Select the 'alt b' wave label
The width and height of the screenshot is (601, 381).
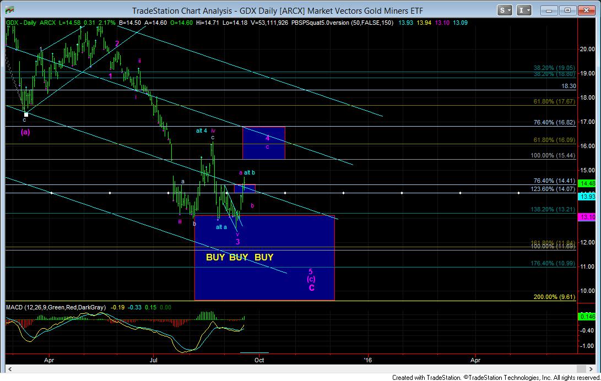250,173
